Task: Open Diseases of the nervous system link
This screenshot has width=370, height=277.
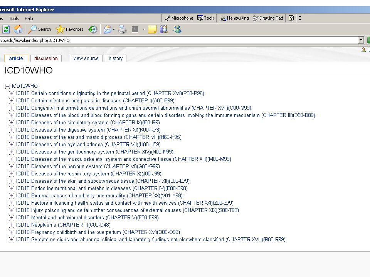Action: [x=88, y=167]
